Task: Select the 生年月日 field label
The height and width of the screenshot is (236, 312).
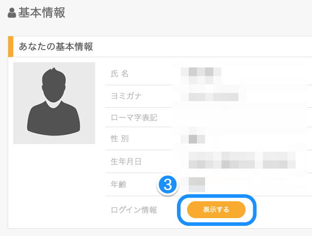Action: (x=126, y=161)
